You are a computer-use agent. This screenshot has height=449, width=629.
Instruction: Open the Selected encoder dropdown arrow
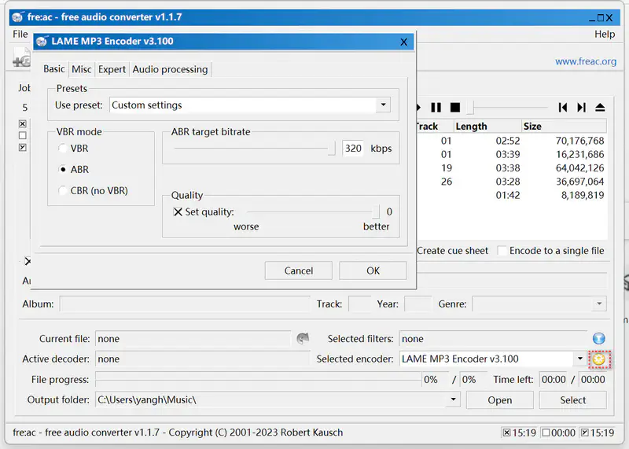(x=579, y=359)
